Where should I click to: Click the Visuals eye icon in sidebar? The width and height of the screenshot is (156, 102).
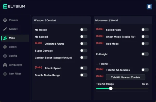(5, 20)
